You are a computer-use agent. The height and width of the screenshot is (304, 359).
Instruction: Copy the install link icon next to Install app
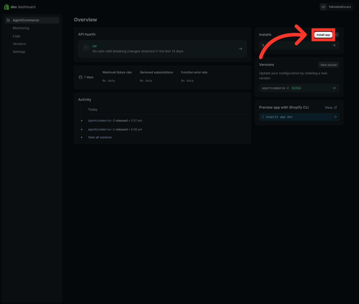[336, 35]
